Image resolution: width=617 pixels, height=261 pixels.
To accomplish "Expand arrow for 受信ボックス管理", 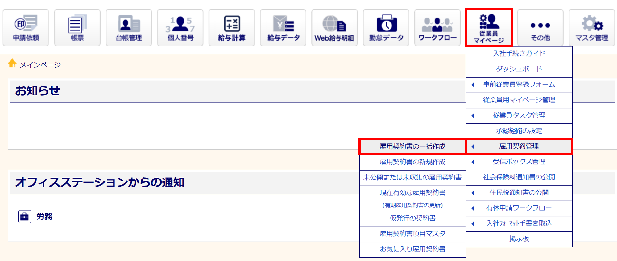I will (473, 162).
